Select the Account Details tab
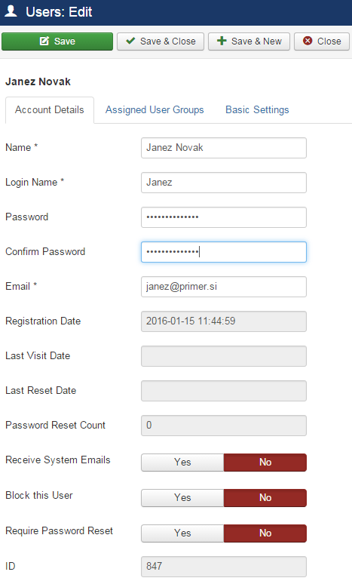352x581 pixels. pos(50,110)
